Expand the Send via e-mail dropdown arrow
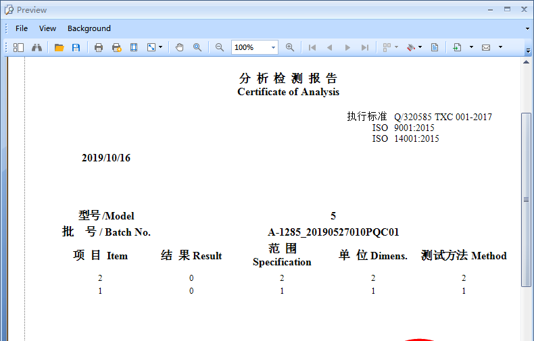 tap(500, 47)
